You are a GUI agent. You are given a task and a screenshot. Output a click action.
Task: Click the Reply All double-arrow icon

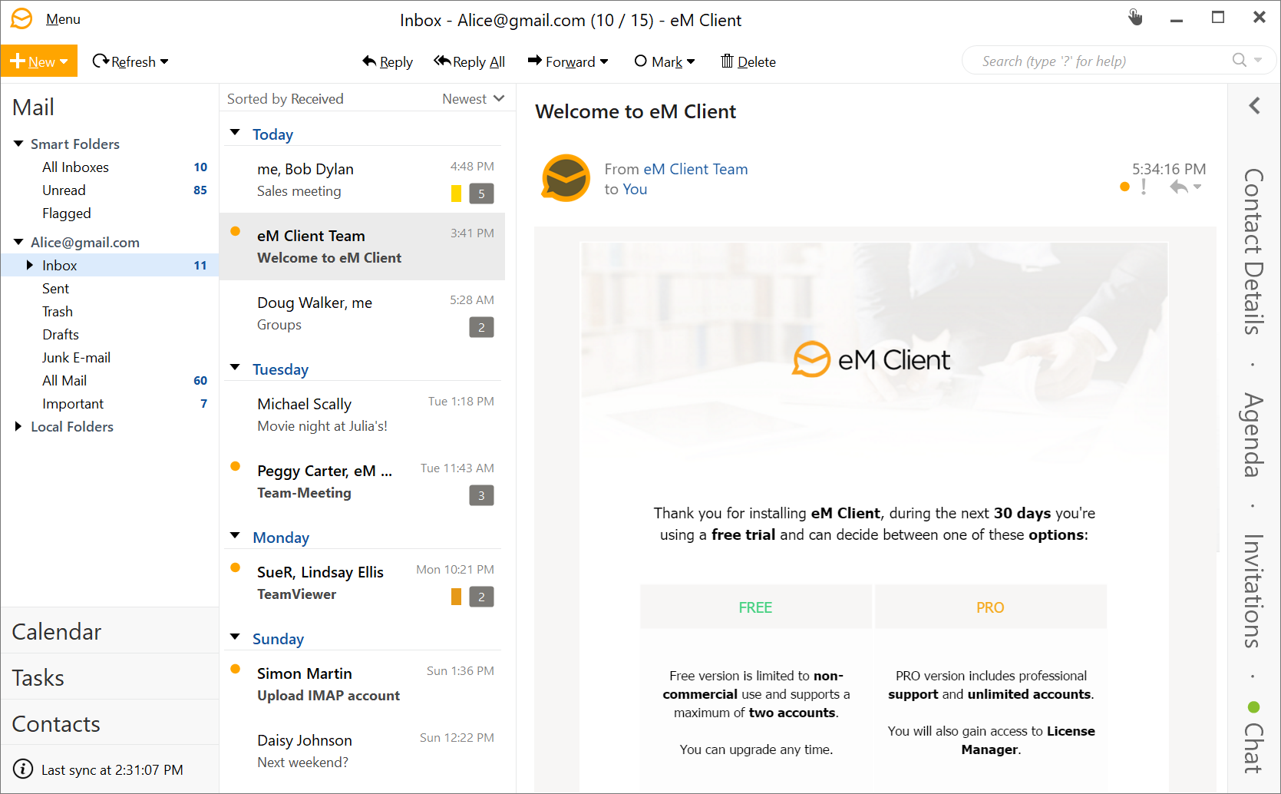tap(442, 61)
